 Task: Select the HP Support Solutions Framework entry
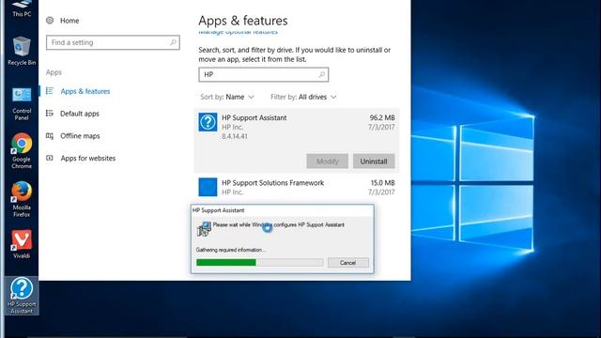[297, 187]
